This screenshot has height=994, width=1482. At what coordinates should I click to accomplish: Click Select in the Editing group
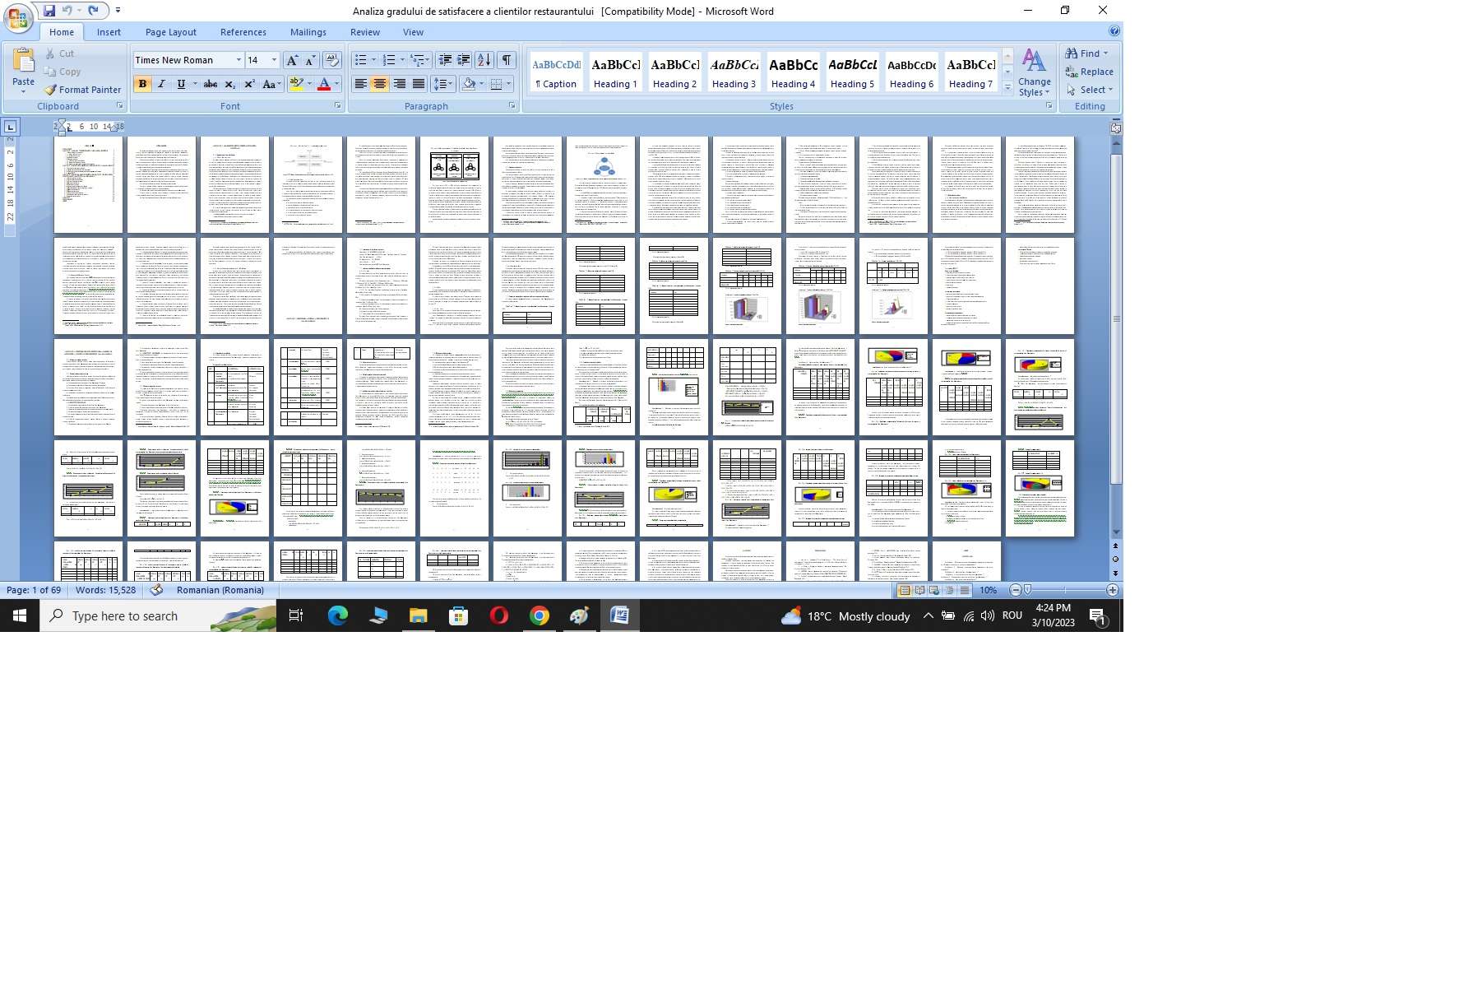point(1089,90)
